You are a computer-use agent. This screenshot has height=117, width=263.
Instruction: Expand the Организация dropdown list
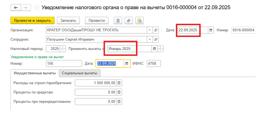[150, 30]
